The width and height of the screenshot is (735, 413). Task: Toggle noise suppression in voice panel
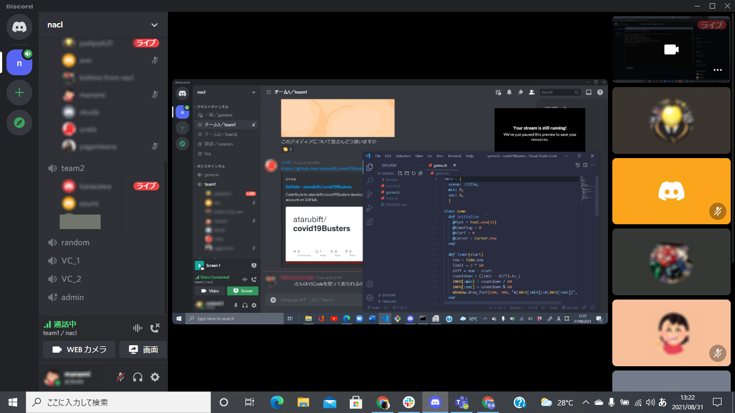(138, 328)
